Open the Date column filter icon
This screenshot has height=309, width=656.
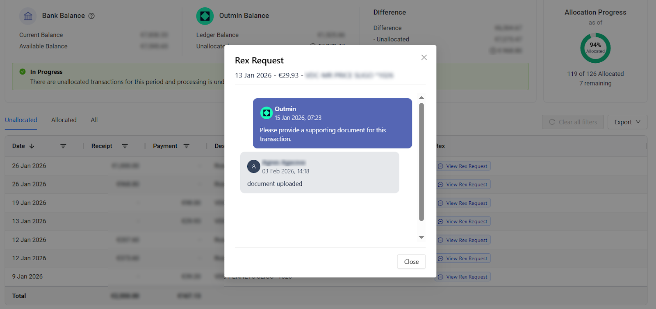[x=63, y=146]
